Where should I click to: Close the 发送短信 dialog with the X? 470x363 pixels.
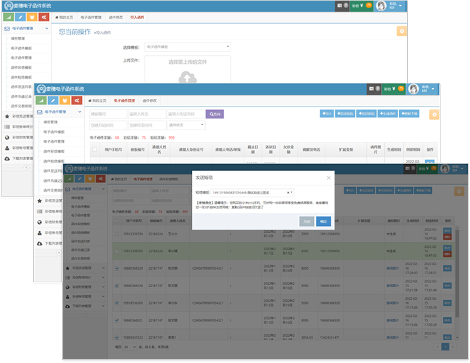tap(329, 178)
